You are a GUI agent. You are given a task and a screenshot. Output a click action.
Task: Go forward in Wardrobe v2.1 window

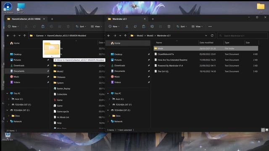(x=115, y=36)
